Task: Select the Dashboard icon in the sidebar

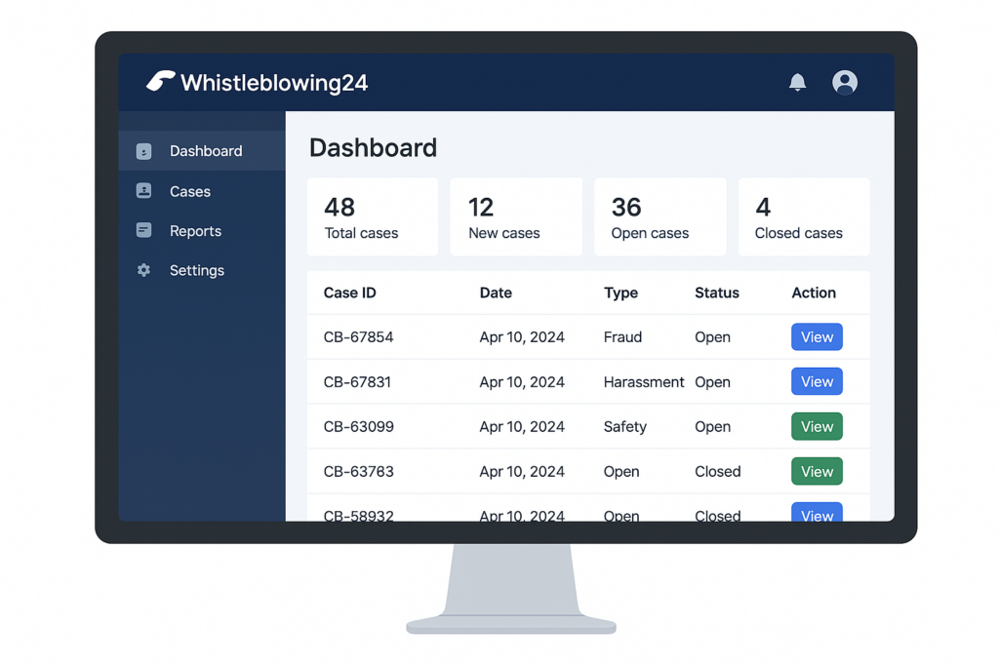Action: 143,151
